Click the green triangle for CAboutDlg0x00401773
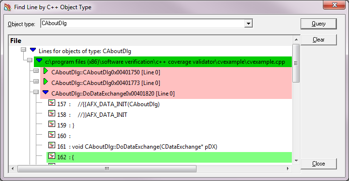Screen dimensions: 349x181 point(46,82)
